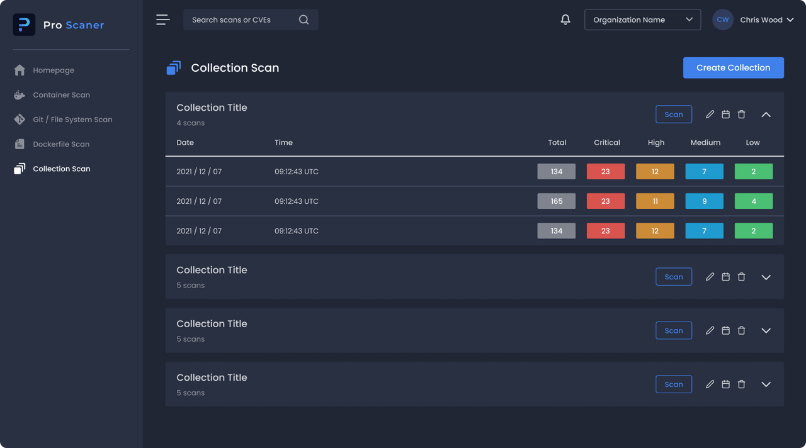Toggle the hamburger menu icon

163,20
